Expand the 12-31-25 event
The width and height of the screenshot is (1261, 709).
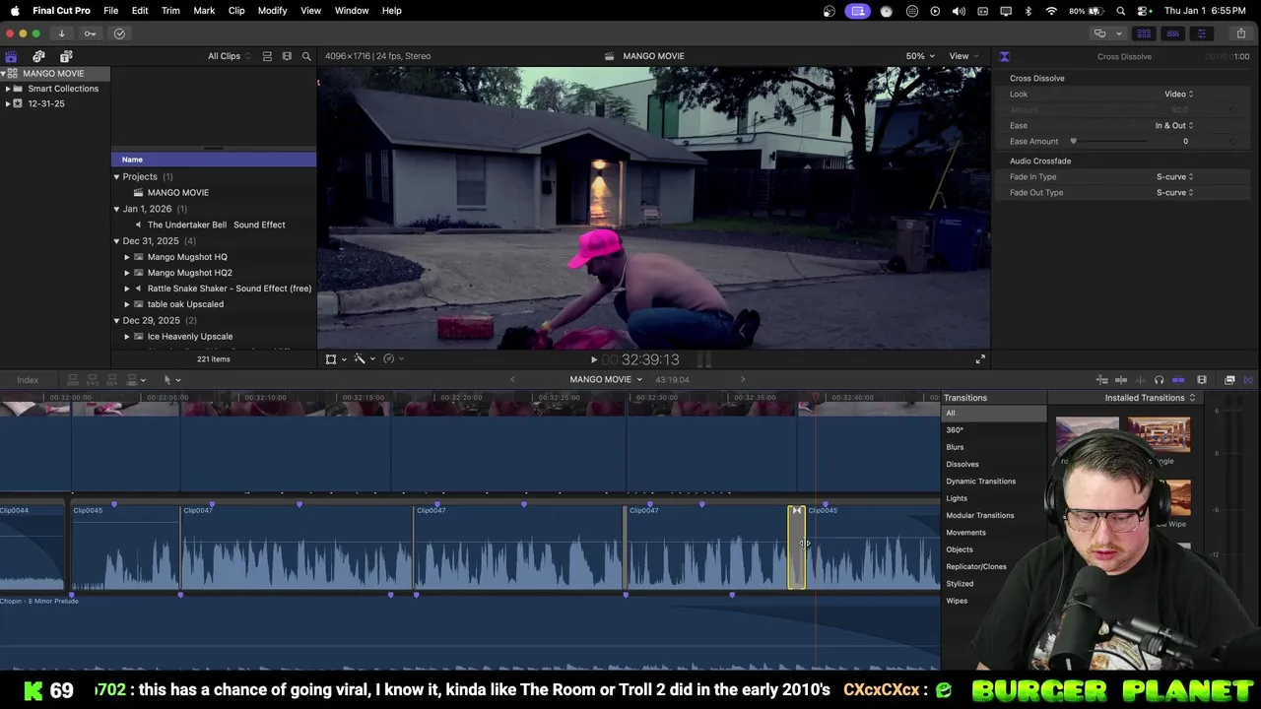pos(8,103)
